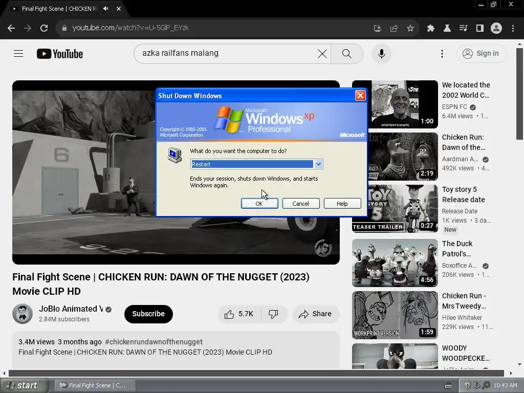524x393 pixels.
Task: Go to YouTube home via the logo
Action: [x=60, y=54]
